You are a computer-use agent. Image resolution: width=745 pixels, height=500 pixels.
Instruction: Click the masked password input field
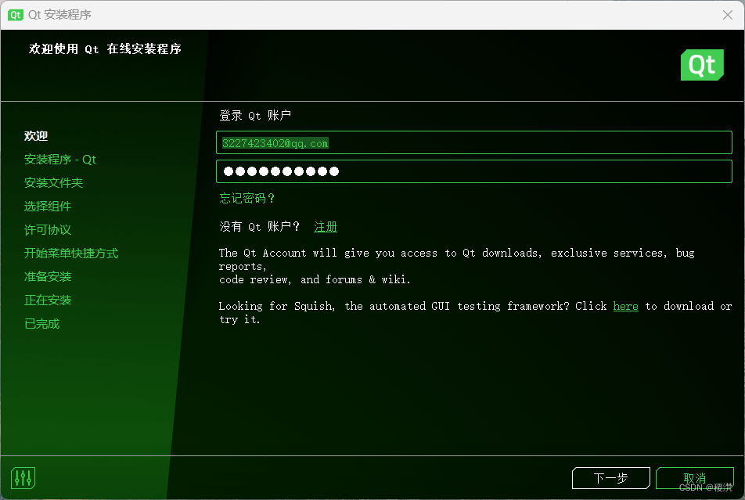click(x=473, y=171)
